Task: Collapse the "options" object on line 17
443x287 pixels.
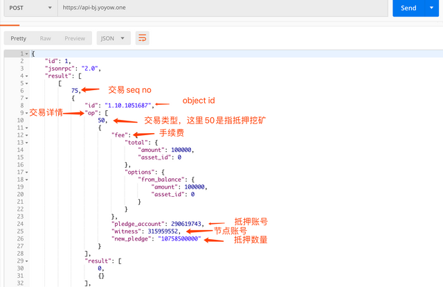Action: coord(26,172)
